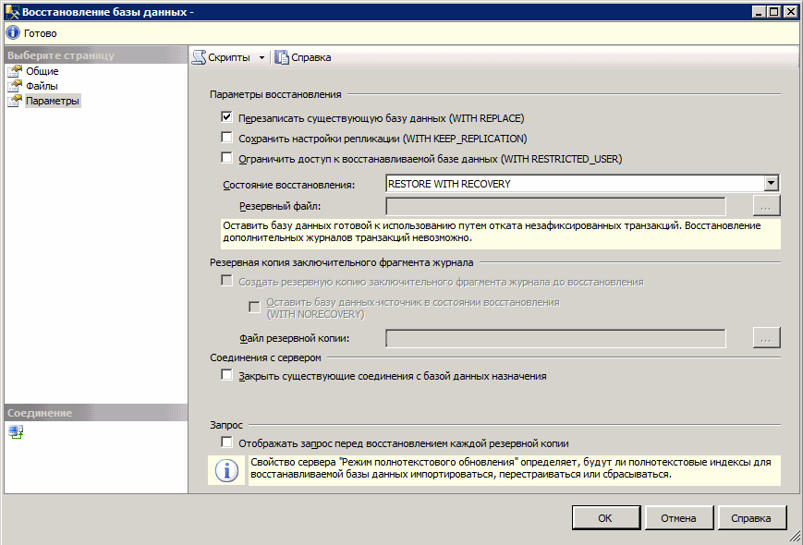Viewport: 803px width, 545px height.
Task: Enable Сохранить настройки репликации option
Action: coord(226,138)
